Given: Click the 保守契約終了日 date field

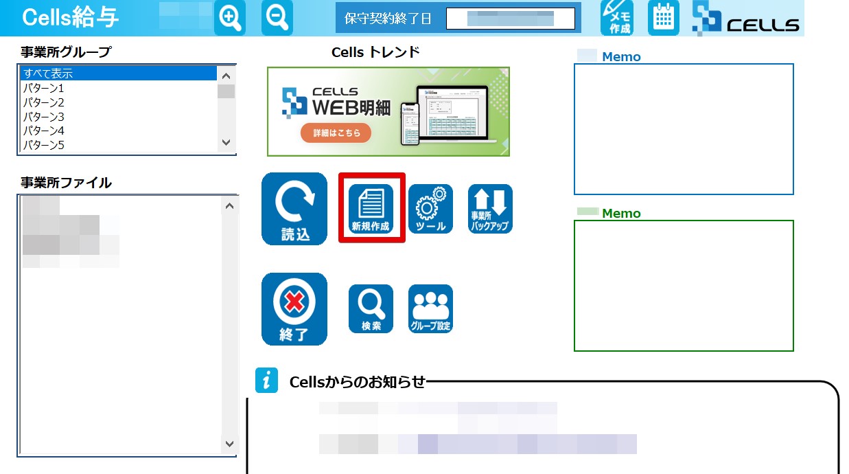Looking at the screenshot, I should point(510,19).
